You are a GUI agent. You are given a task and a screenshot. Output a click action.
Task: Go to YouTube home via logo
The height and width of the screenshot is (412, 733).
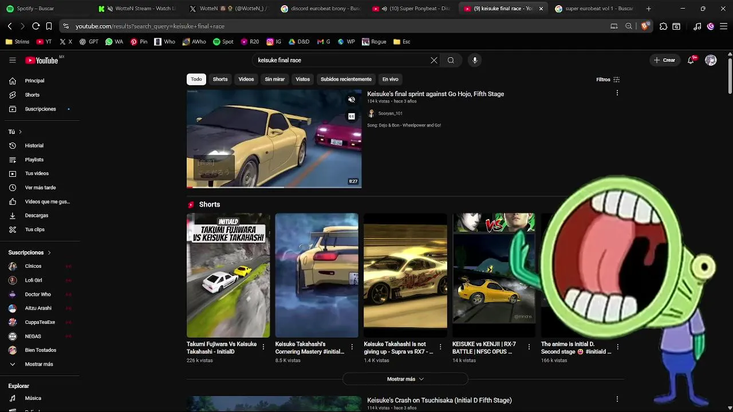pyautogui.click(x=42, y=60)
